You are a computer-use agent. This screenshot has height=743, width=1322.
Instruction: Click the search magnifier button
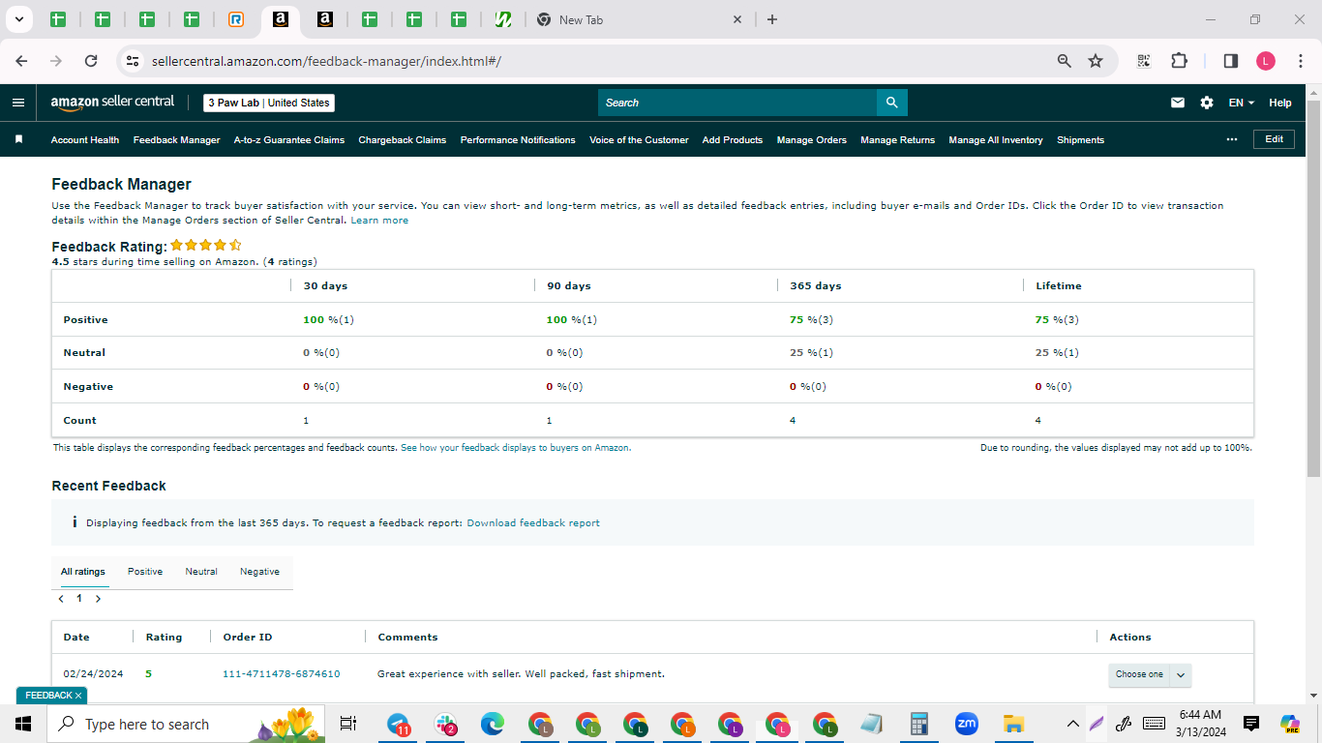click(x=891, y=103)
